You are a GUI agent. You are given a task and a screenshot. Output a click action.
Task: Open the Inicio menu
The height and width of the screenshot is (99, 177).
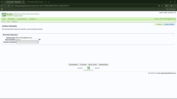4,19
